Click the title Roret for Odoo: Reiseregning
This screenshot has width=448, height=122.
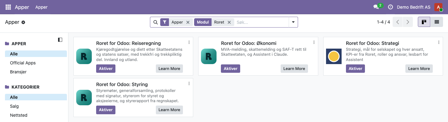pos(128,43)
